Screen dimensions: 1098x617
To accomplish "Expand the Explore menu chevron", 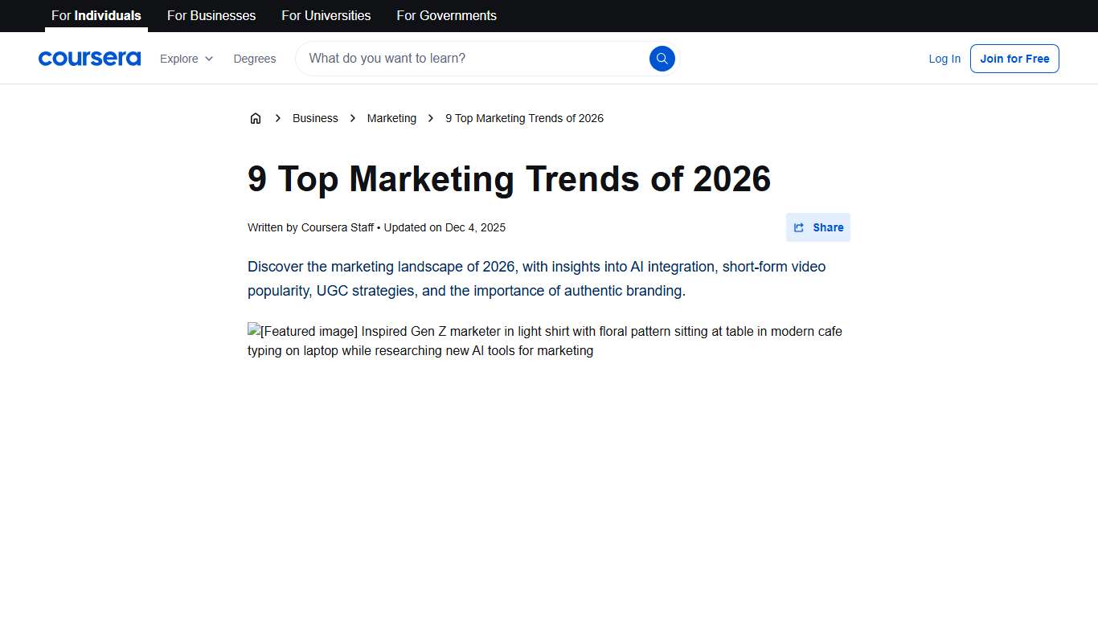I will (x=208, y=59).
